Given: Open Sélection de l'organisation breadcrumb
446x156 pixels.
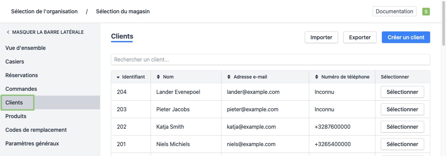Looking at the screenshot, I should click(x=44, y=12).
